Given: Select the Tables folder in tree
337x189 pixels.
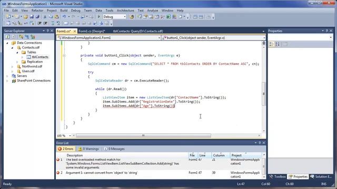Looking at the screenshot, I should pyautogui.click(x=32, y=52).
